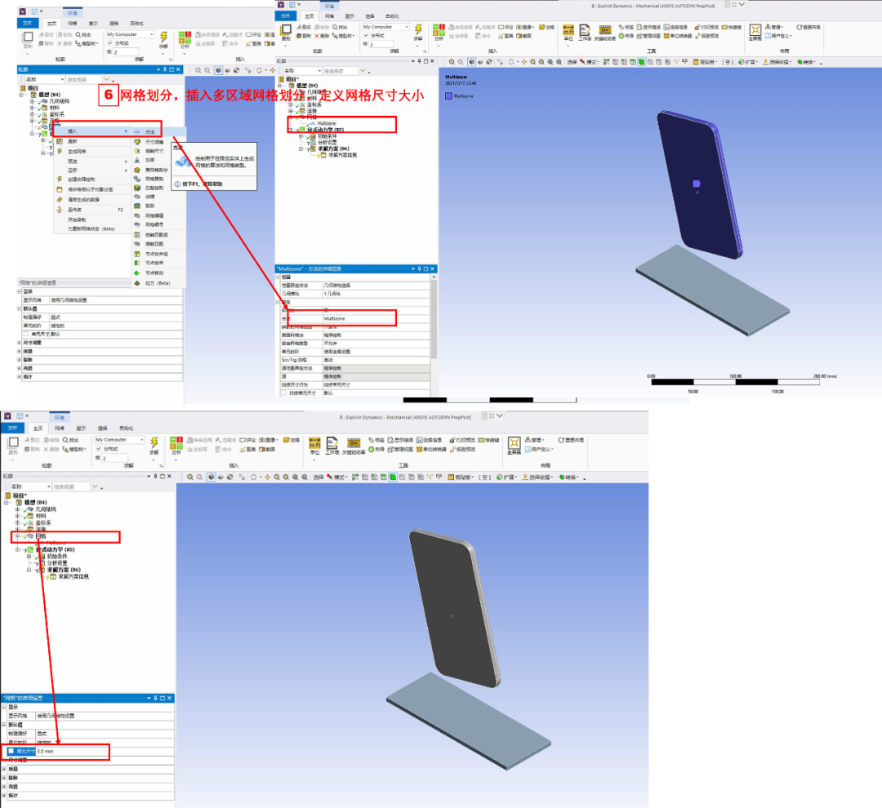Select 网格 mesh node in bottom window tree
This screenshot has height=808, width=882.
point(41,536)
